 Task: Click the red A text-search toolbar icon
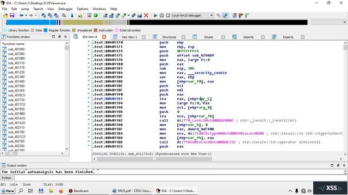click(89, 16)
